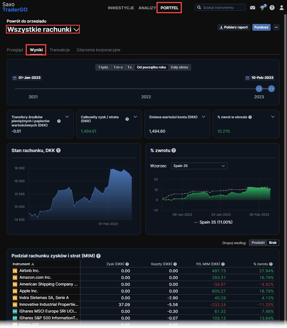Open the Wszystkie rachunki account dropdown
287x328 pixels.
pyautogui.click(x=43, y=29)
